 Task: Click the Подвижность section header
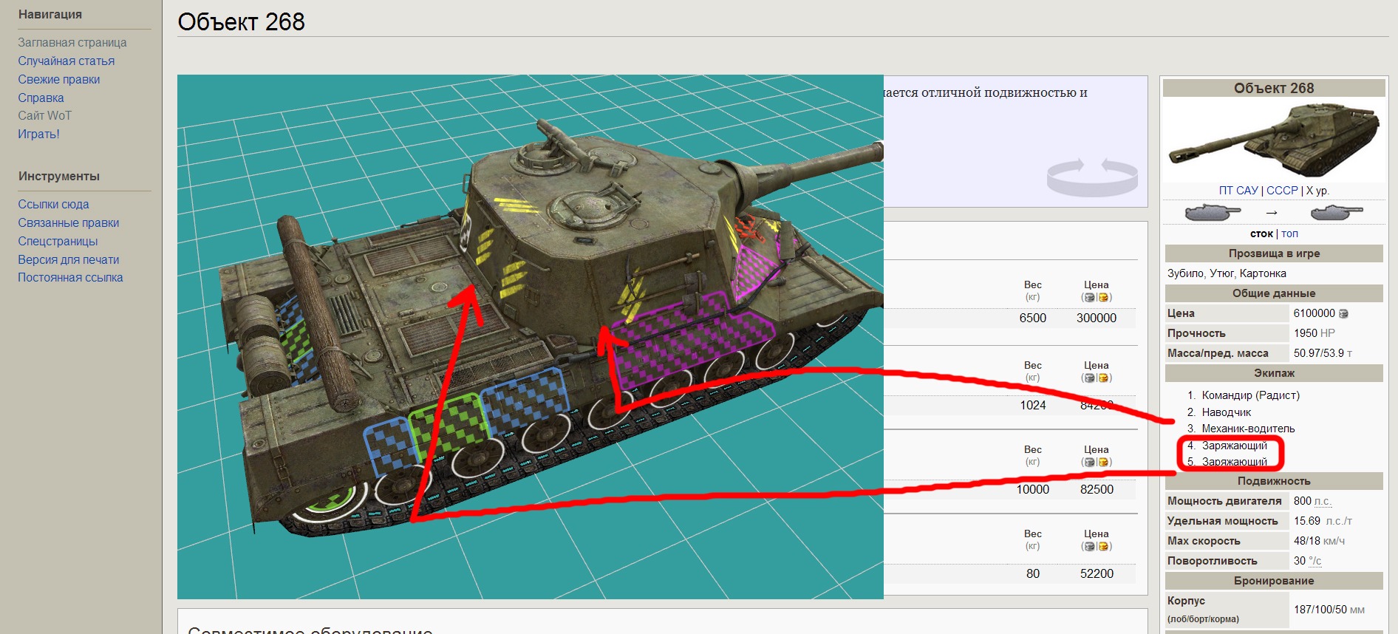point(1274,481)
